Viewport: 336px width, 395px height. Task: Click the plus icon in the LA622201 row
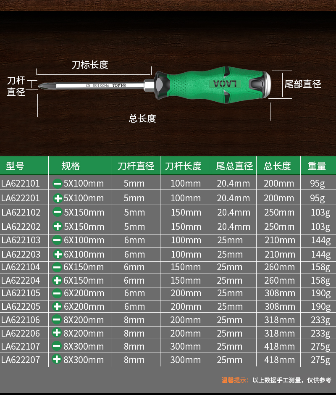(58, 198)
